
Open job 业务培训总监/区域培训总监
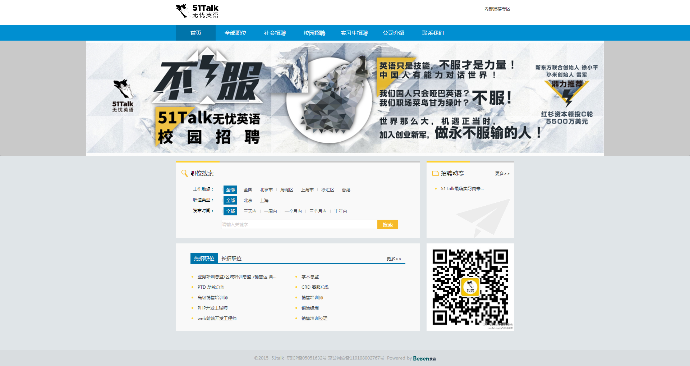coord(237,277)
